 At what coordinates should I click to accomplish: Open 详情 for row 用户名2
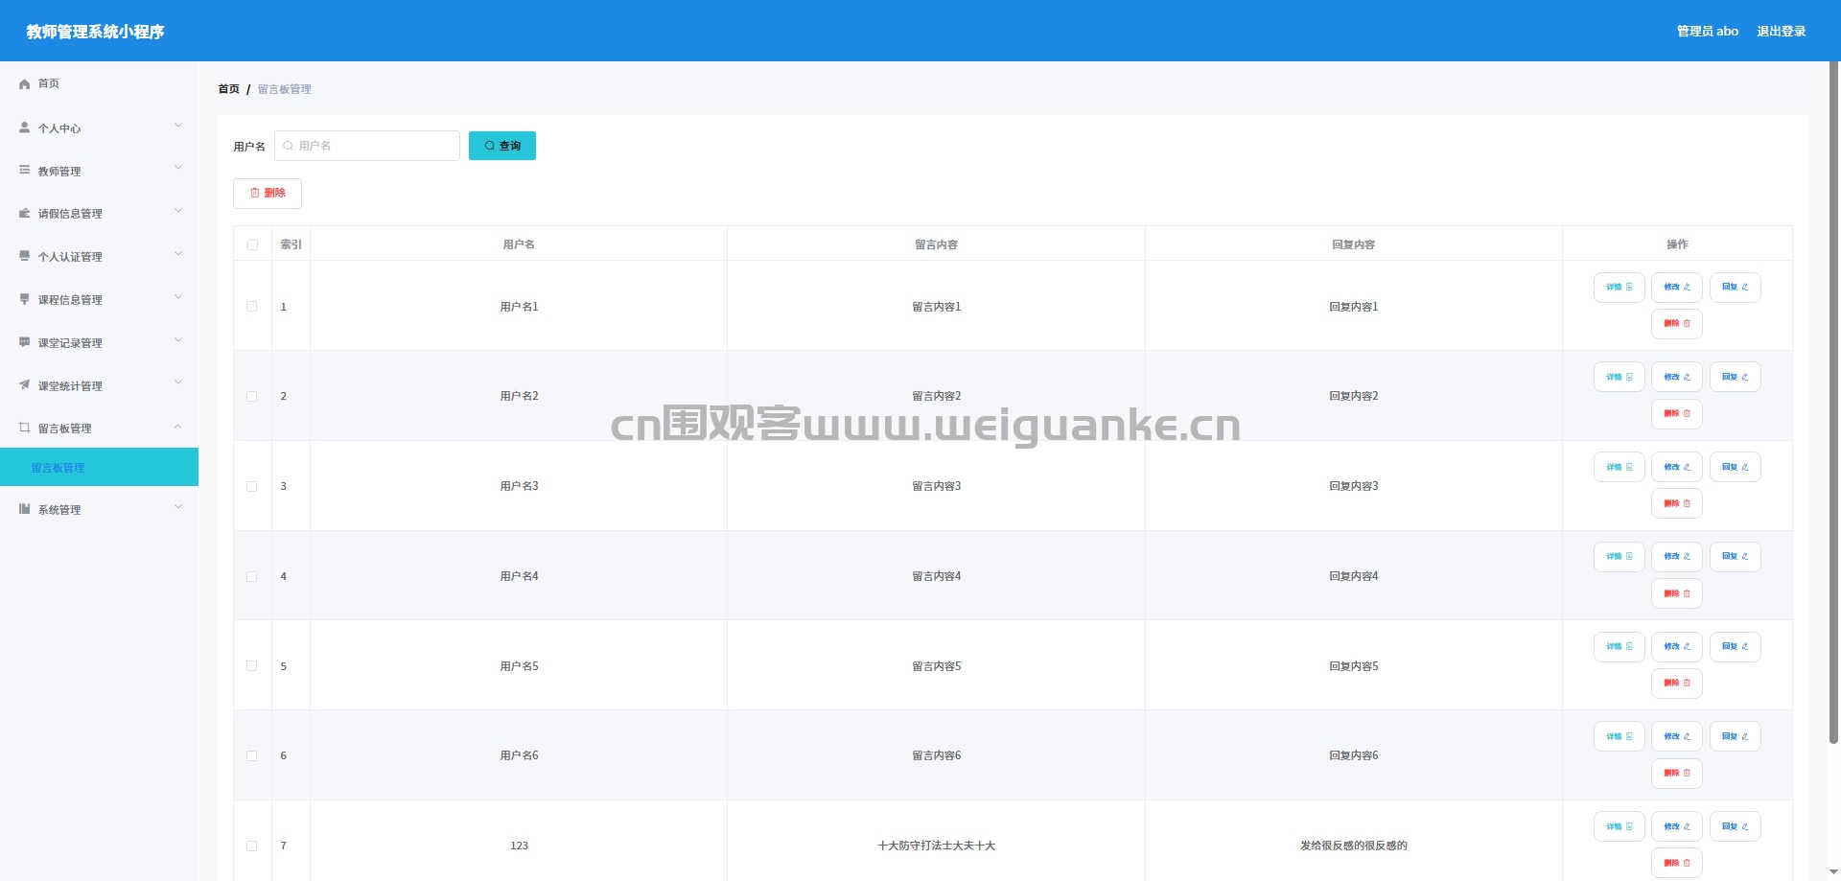tap(1619, 377)
